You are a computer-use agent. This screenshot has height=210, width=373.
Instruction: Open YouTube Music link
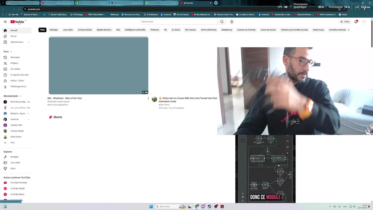pos(17,194)
